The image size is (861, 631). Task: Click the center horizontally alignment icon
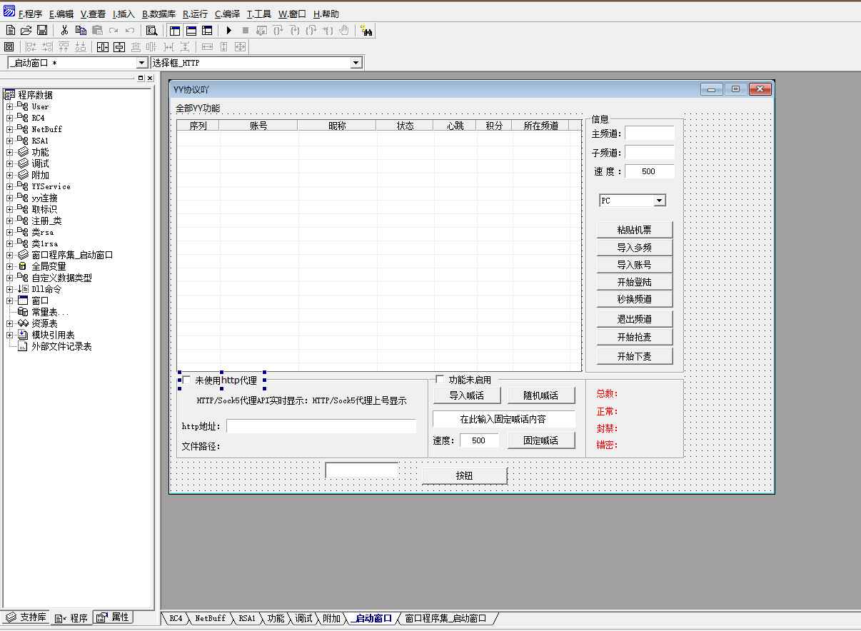(103, 46)
